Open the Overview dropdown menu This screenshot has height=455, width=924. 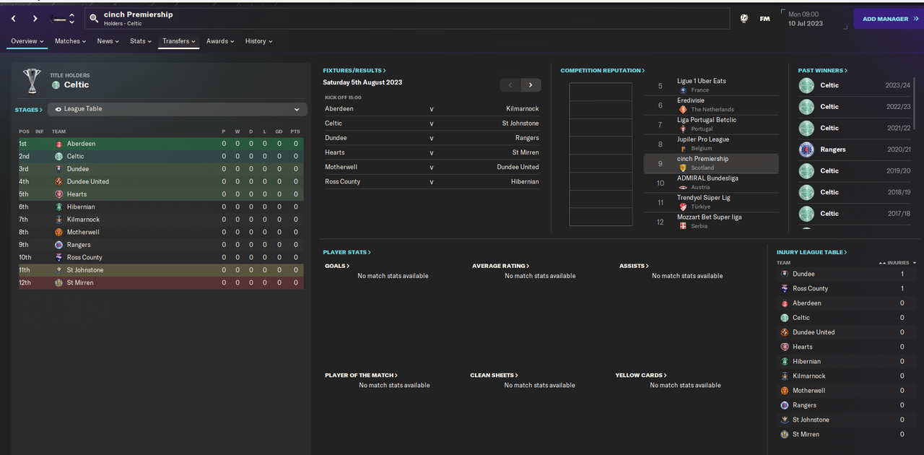[27, 41]
